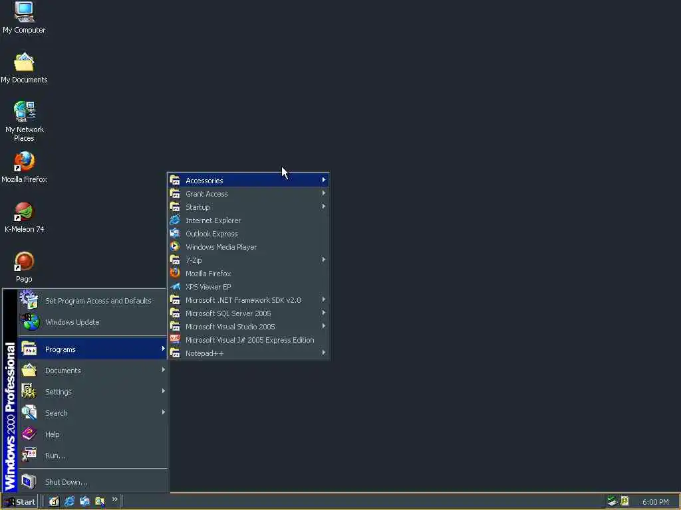Expand the Grant Access submenu arrow

coord(324,193)
